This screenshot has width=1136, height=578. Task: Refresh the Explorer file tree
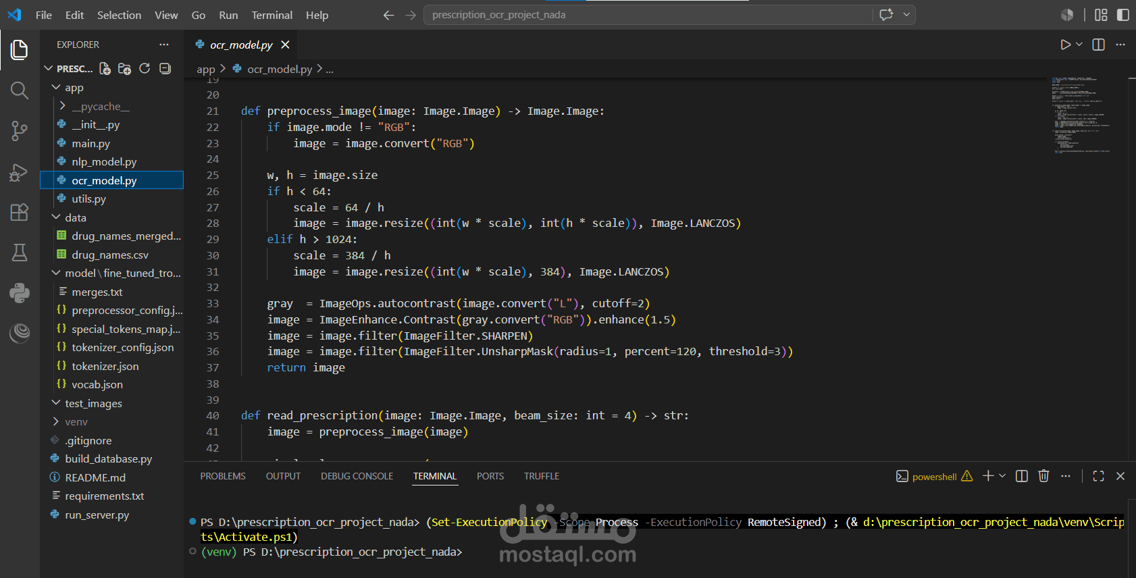(x=145, y=68)
